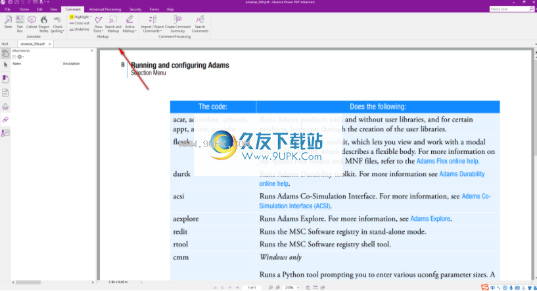Open the Stamps panel icon

tap(5, 106)
